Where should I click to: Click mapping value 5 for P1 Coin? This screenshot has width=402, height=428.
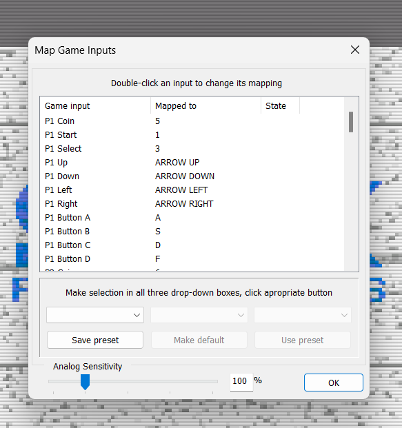click(x=158, y=121)
